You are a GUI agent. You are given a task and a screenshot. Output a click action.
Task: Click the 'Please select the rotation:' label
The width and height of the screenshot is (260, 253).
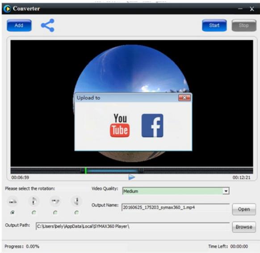point(30,188)
